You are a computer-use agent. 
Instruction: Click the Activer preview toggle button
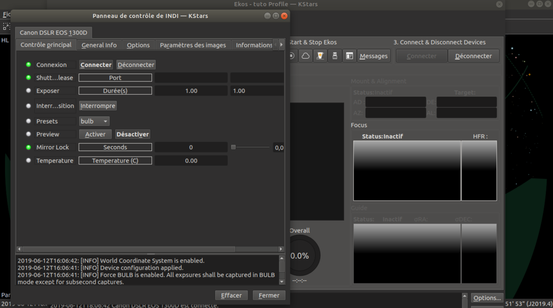point(95,134)
